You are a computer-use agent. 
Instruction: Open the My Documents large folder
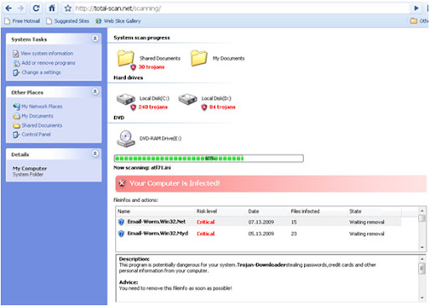click(x=199, y=58)
